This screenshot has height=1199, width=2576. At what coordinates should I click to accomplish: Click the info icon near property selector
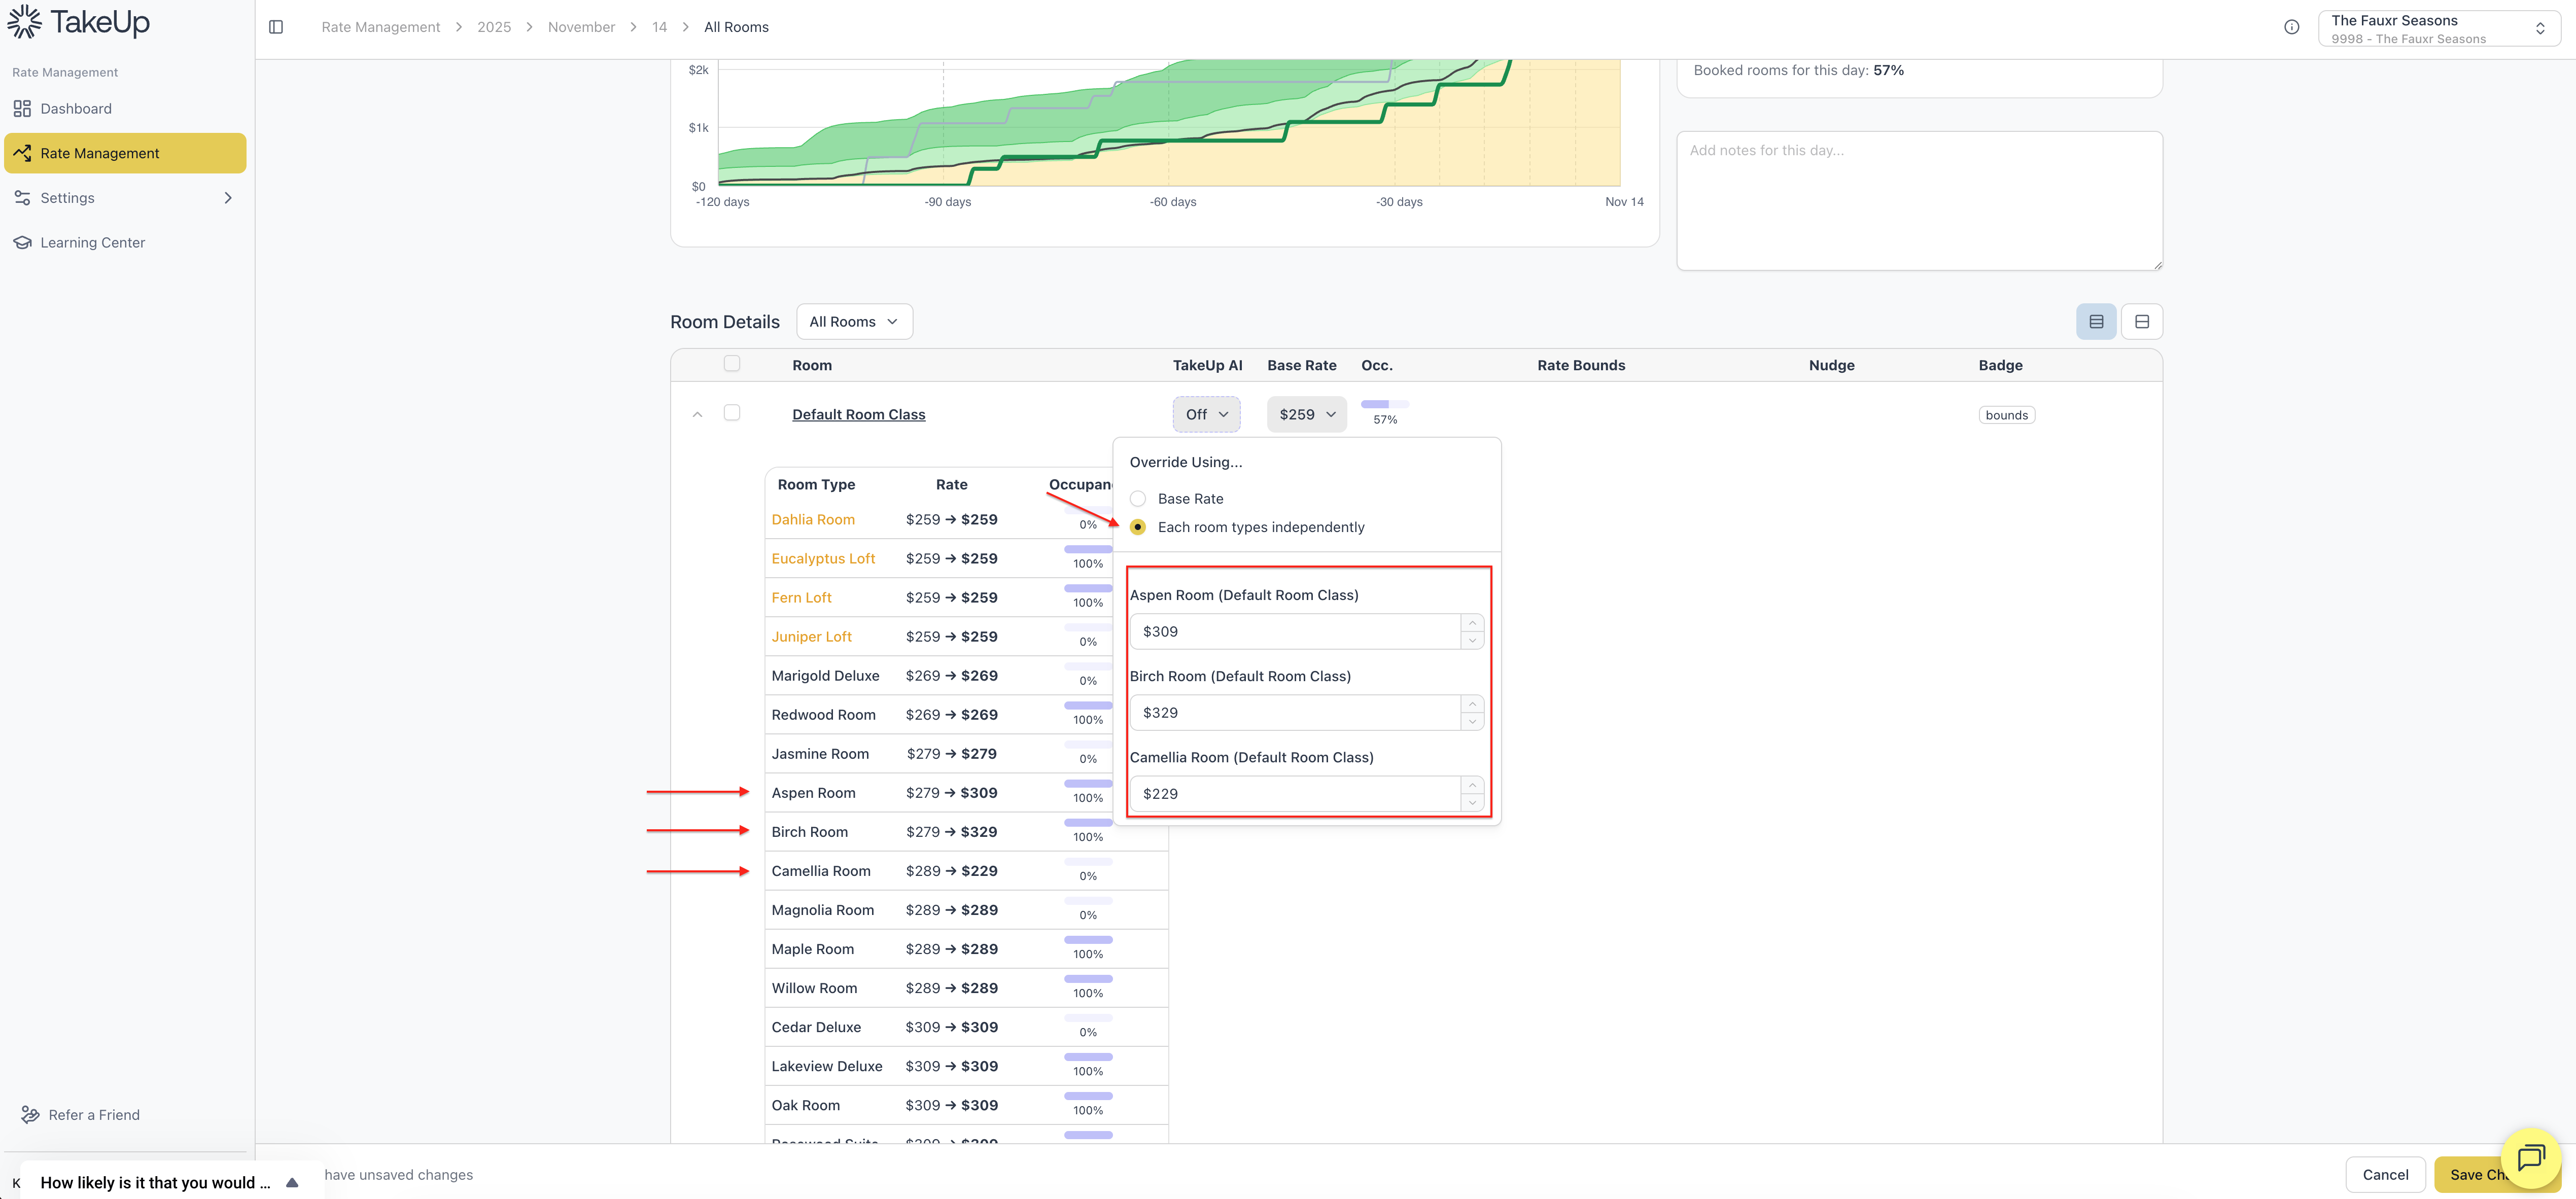click(2291, 27)
